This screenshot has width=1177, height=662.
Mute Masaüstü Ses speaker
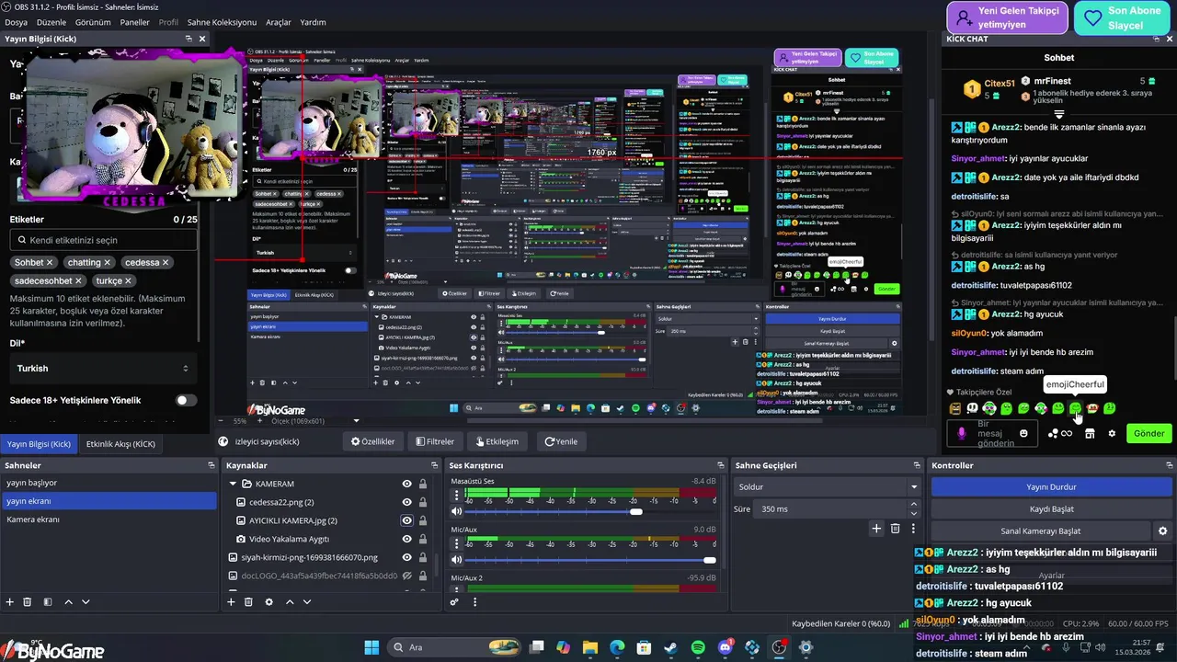tap(456, 511)
